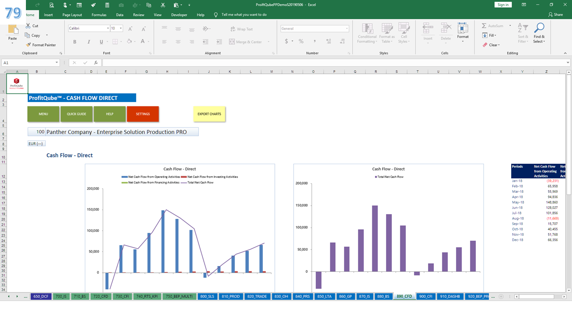
Task: Open the Developer ribbon tab
Action: [x=179, y=15]
